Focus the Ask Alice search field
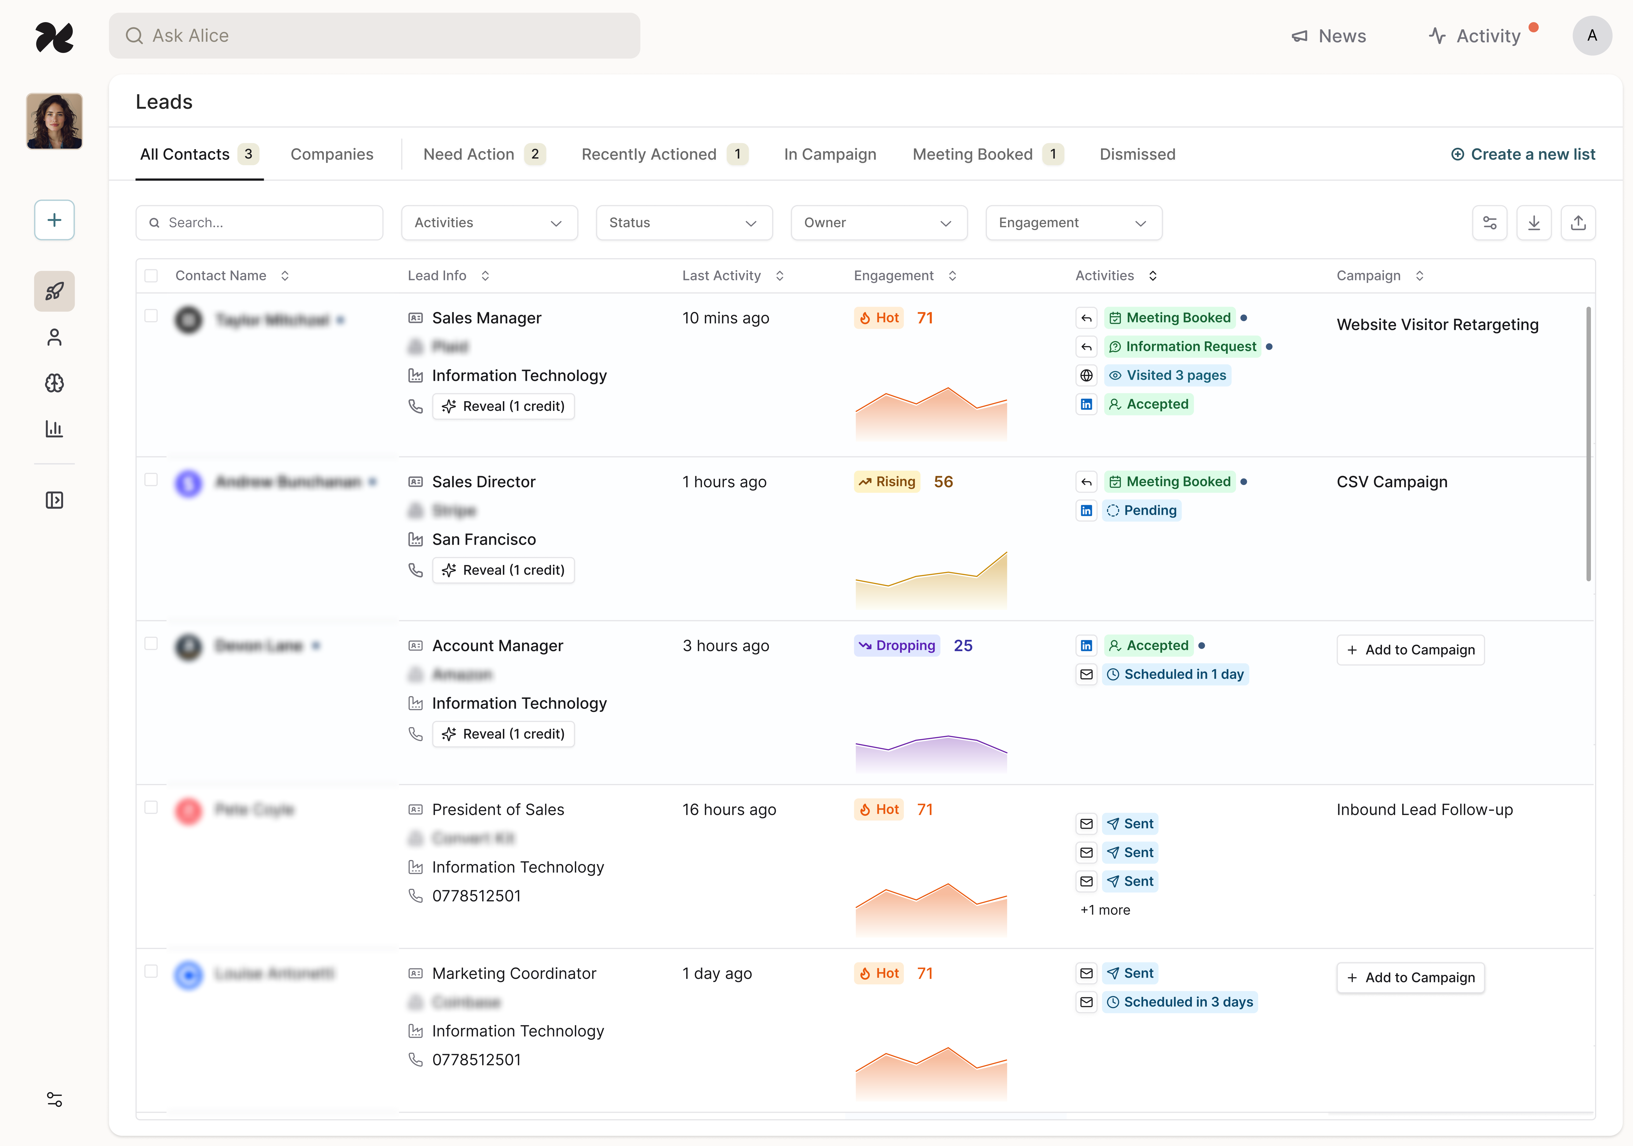 point(374,35)
